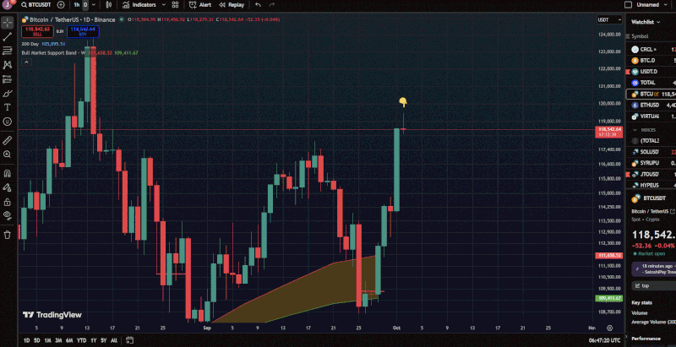This screenshot has width=676, height=347.
Task: Set chart range to 1Y
Action: click(93, 340)
